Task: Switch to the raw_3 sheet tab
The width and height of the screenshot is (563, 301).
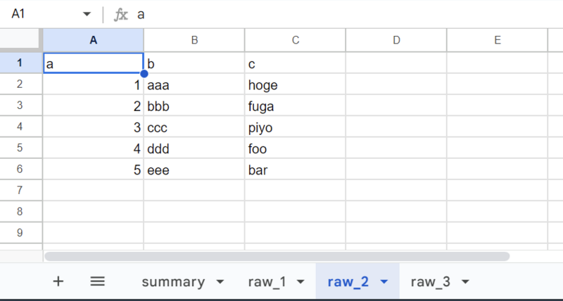Action: [x=430, y=282]
